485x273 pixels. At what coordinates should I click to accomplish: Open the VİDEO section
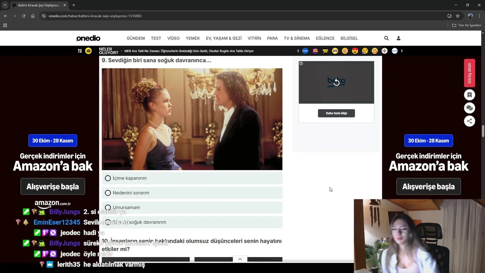pyautogui.click(x=174, y=38)
